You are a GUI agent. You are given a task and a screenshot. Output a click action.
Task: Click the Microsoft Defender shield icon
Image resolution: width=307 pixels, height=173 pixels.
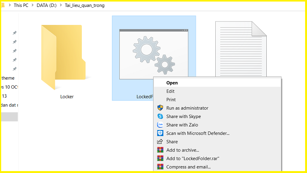pyautogui.click(x=160, y=133)
